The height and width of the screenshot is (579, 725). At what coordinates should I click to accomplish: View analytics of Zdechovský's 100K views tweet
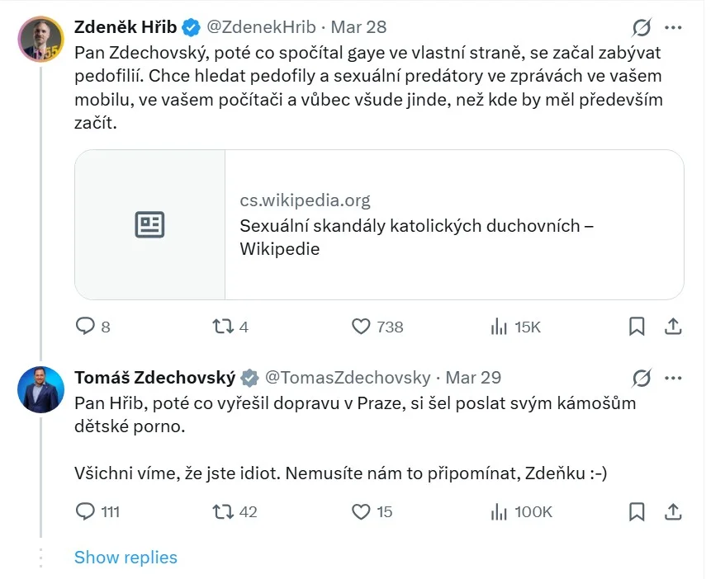click(499, 511)
